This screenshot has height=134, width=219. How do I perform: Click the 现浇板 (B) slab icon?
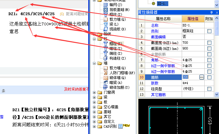pyautogui.click(x=106, y=29)
